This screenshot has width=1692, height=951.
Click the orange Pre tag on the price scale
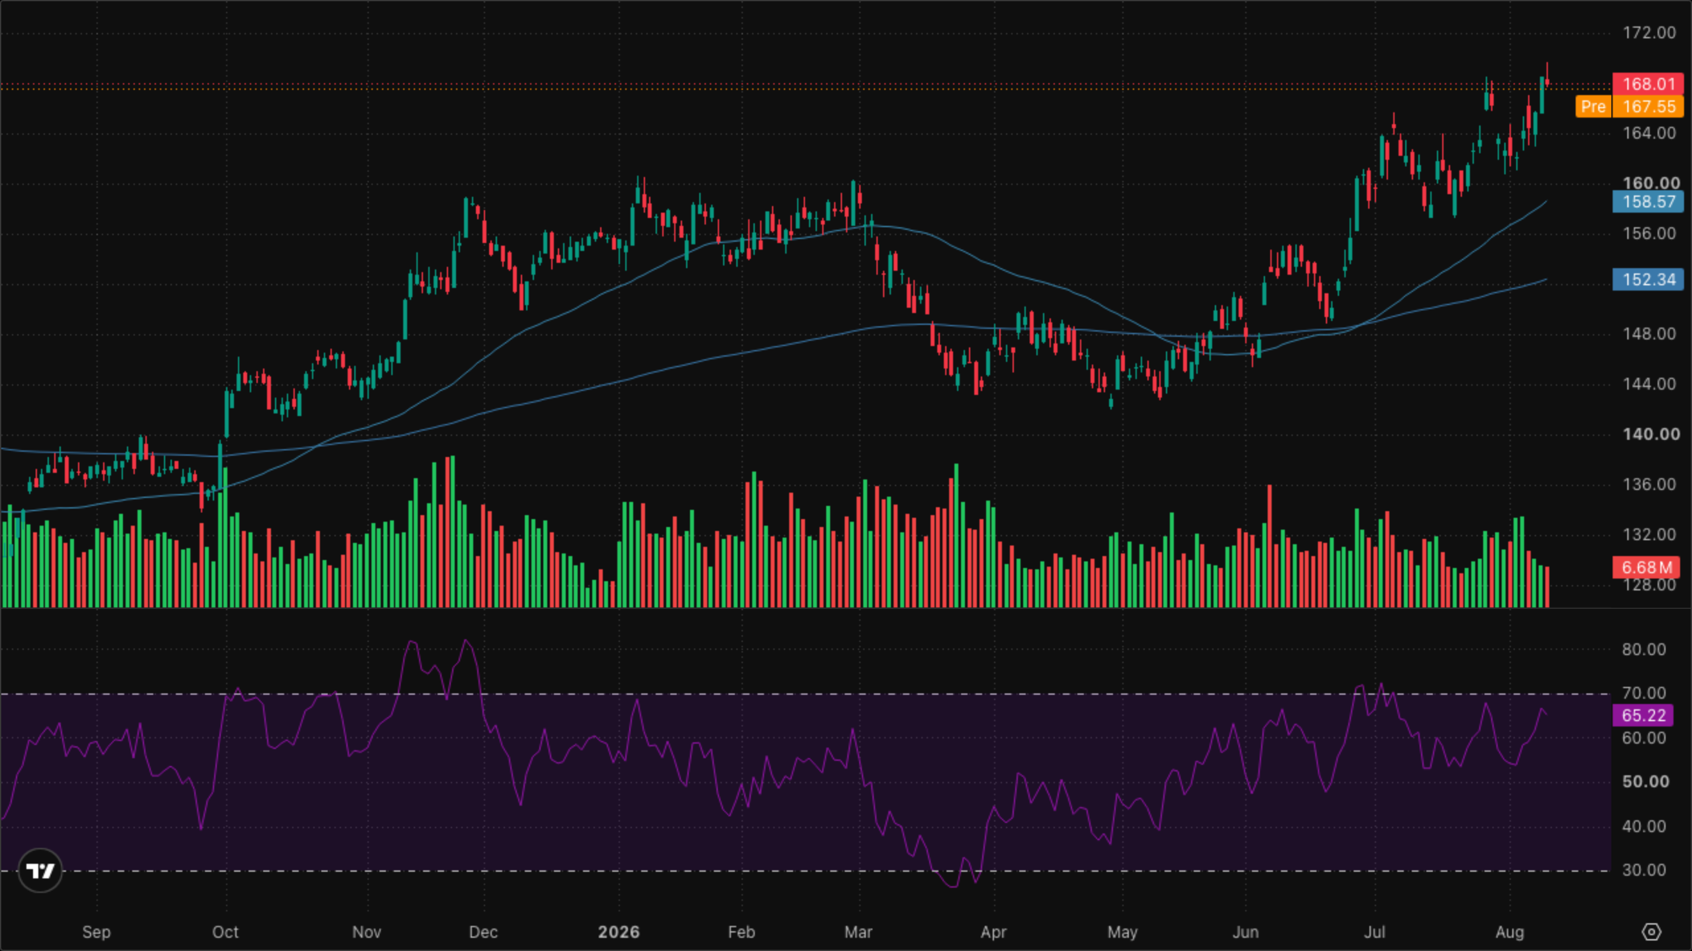click(x=1594, y=106)
